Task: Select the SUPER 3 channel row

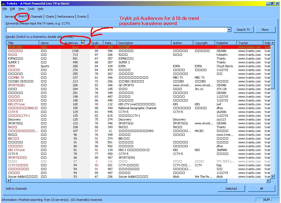Action: [139, 62]
